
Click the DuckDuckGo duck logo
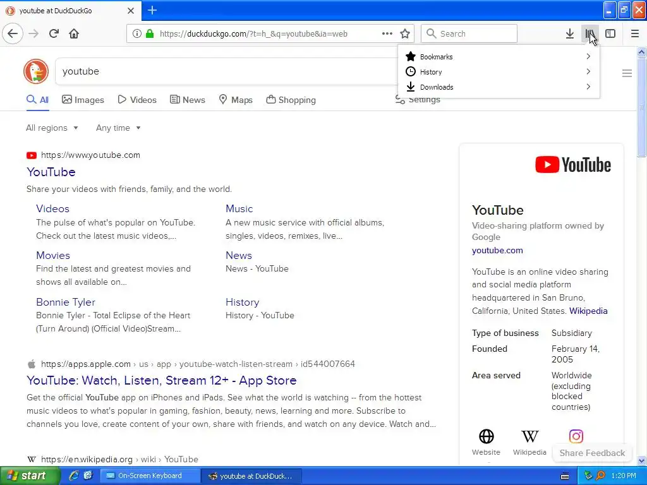36,71
